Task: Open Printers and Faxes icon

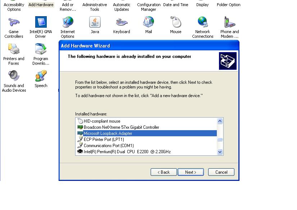Action: coord(14,49)
